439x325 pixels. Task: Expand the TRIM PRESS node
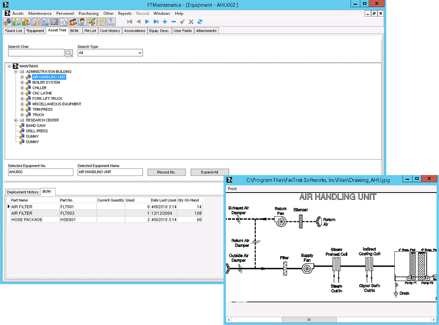[22, 109]
